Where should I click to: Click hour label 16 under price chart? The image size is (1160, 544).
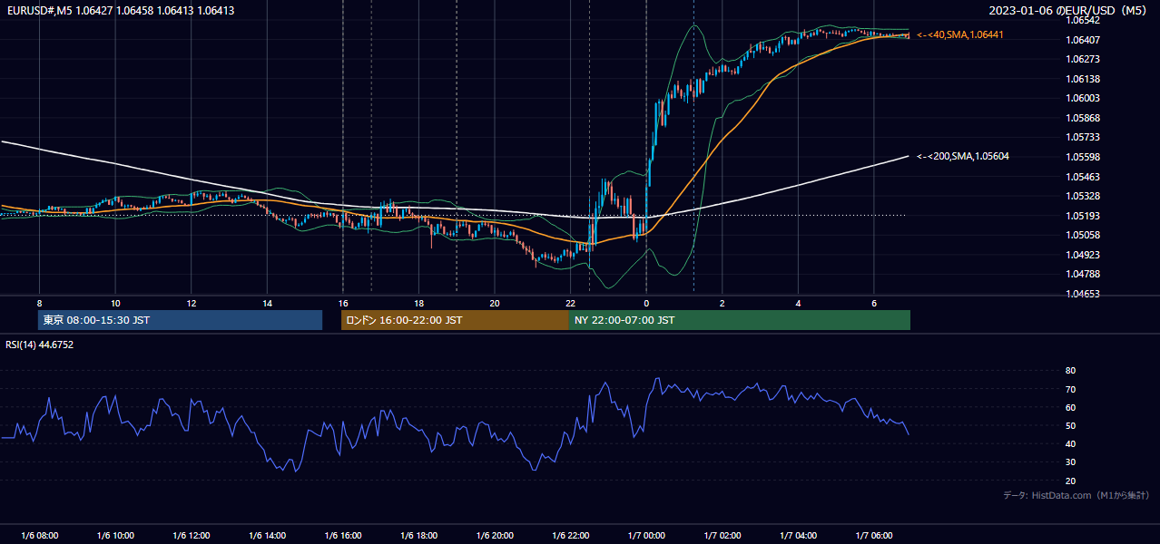[342, 303]
